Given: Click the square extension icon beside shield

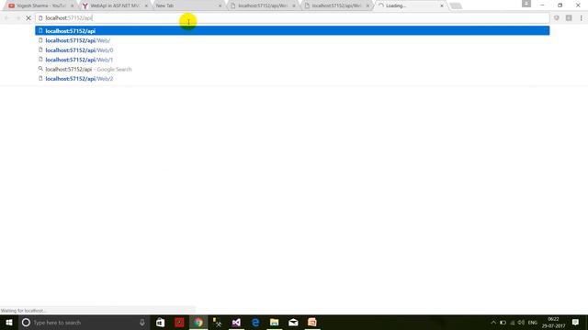Looking at the screenshot, I should coord(569,18).
